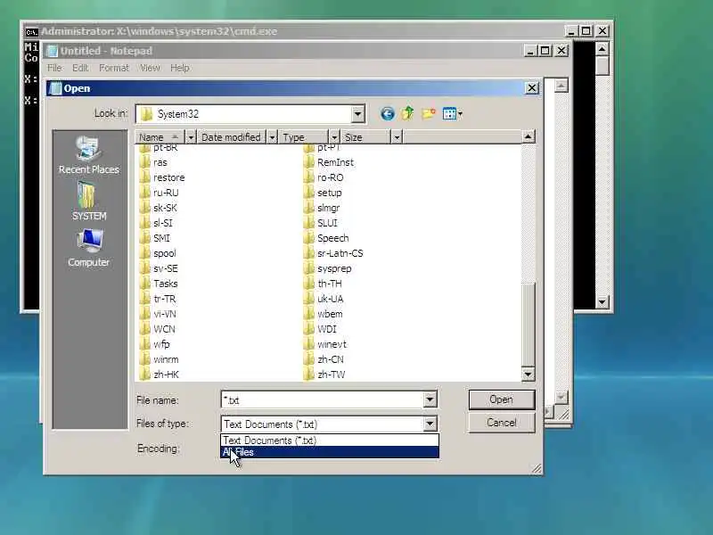
Task: Select Recent Places in the sidebar
Action: [x=88, y=155]
